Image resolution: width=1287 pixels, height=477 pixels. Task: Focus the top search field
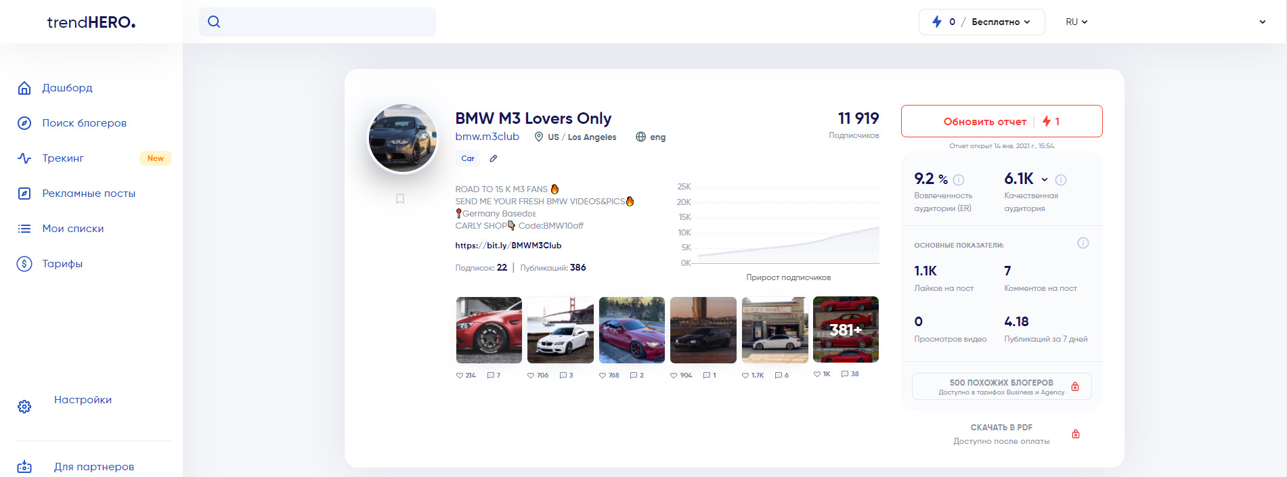click(x=318, y=22)
